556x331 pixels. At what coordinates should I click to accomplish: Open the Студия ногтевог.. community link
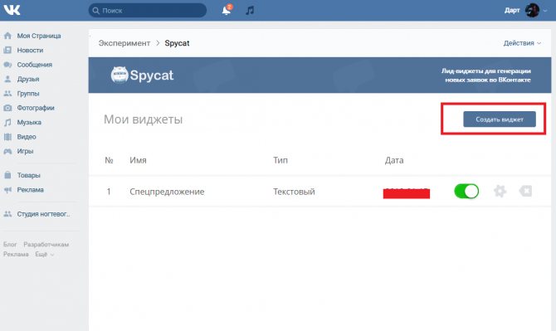click(x=43, y=214)
